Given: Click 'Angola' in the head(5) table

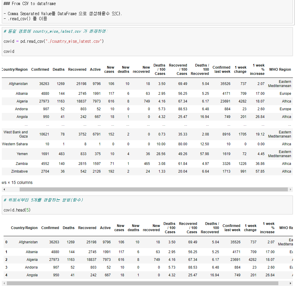Looking at the screenshot, I should pyautogui.click(x=32, y=275).
